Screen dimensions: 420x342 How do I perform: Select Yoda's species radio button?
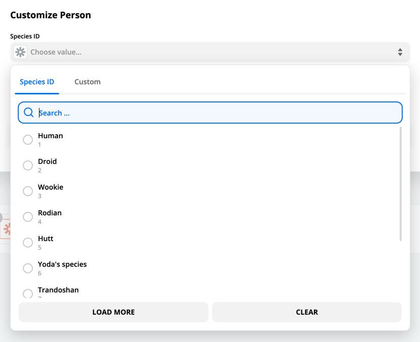[28, 268]
